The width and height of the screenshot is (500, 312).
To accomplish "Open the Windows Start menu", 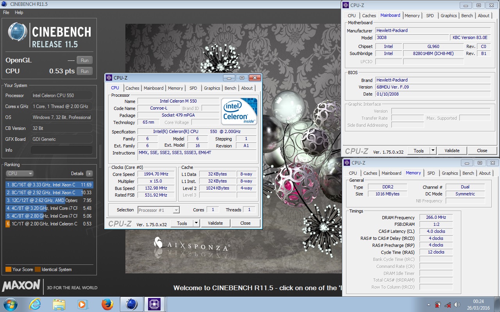I will point(10,304).
